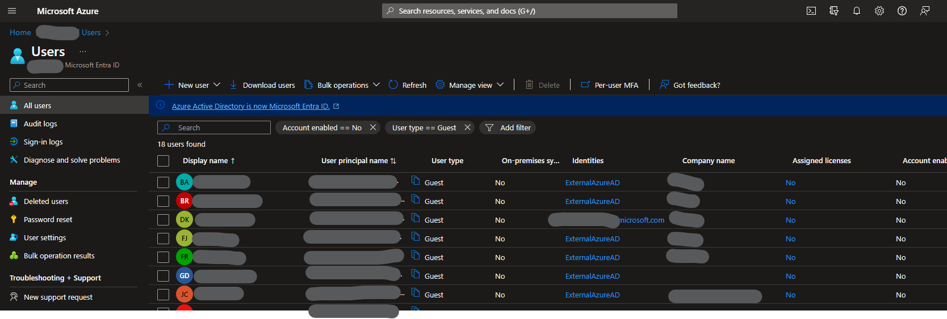Copy user principal name in GD row
The width and height of the screenshot is (947, 319).
(416, 274)
